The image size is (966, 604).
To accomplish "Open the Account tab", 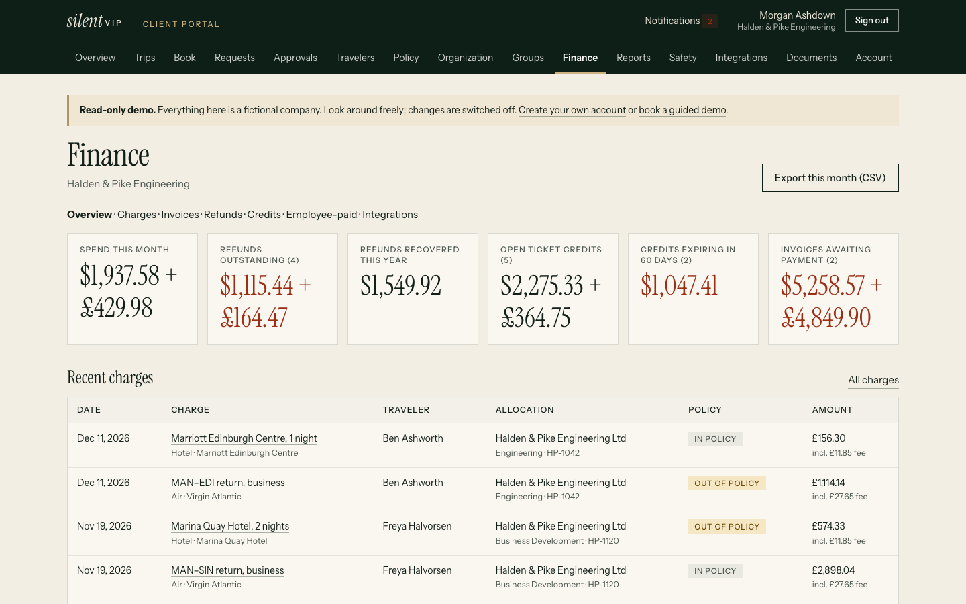I will [x=873, y=58].
